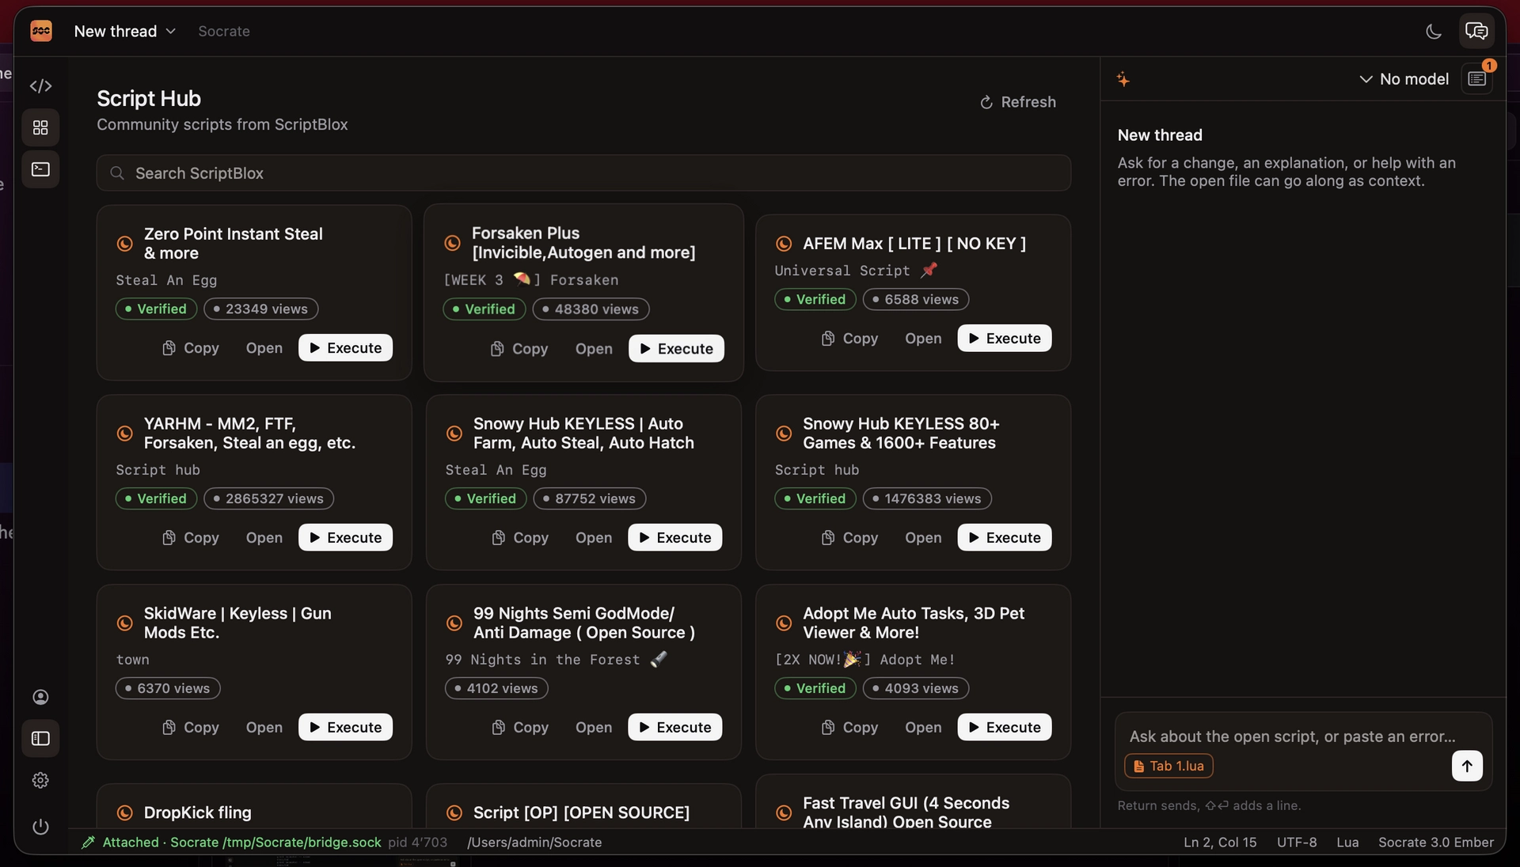Expand the New thread dropdown

[x=124, y=31]
